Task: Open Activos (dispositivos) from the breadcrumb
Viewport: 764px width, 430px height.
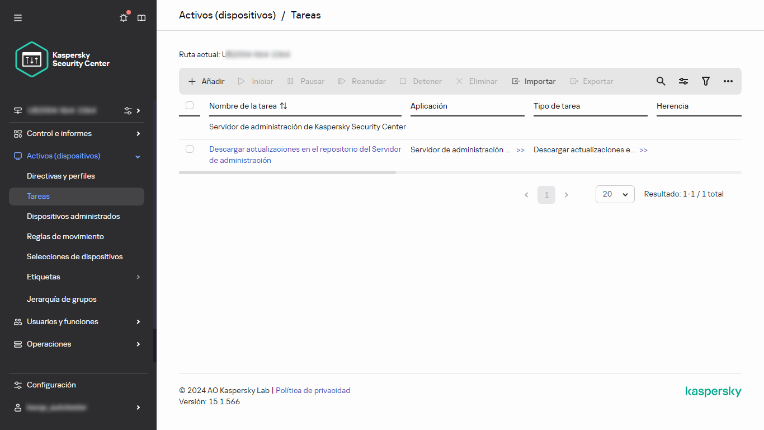Action: 228,15
